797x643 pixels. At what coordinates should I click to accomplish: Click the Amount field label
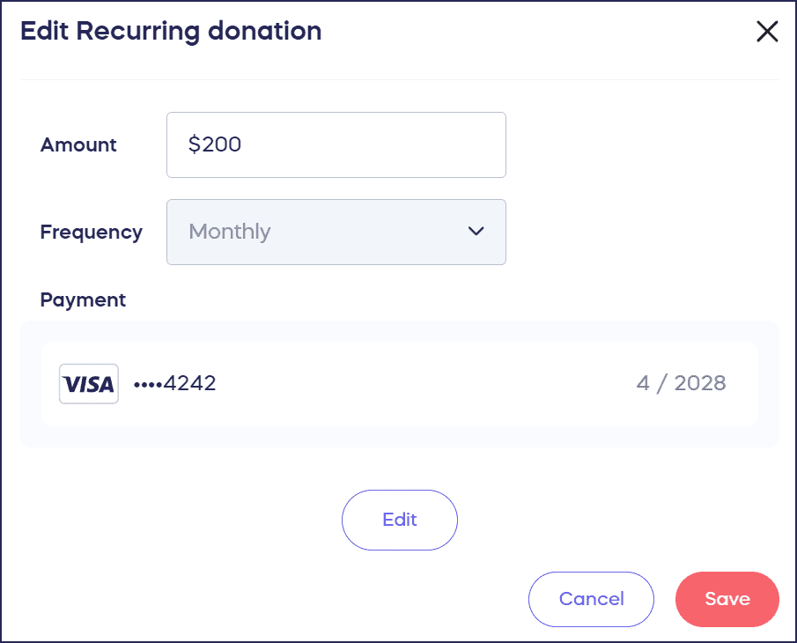tap(78, 144)
